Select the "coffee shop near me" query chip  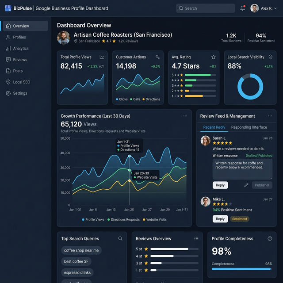click(81, 250)
